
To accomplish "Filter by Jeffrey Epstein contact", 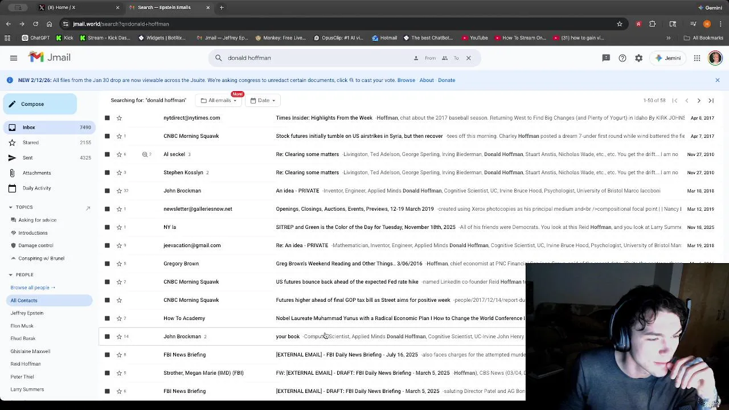I will pos(27,313).
